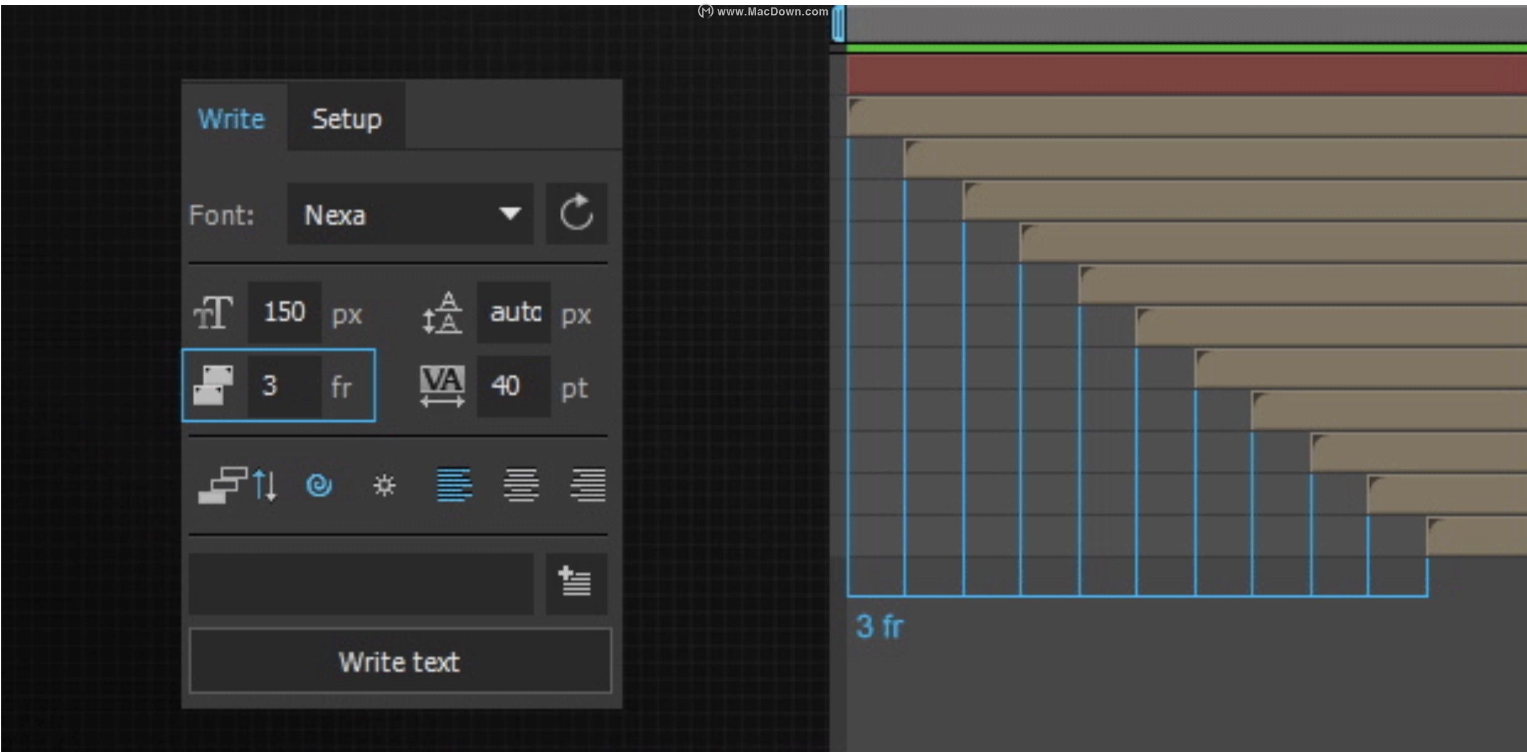The image size is (1527, 752).
Task: Click the layer offset frames icon
Action: pyautogui.click(x=213, y=385)
